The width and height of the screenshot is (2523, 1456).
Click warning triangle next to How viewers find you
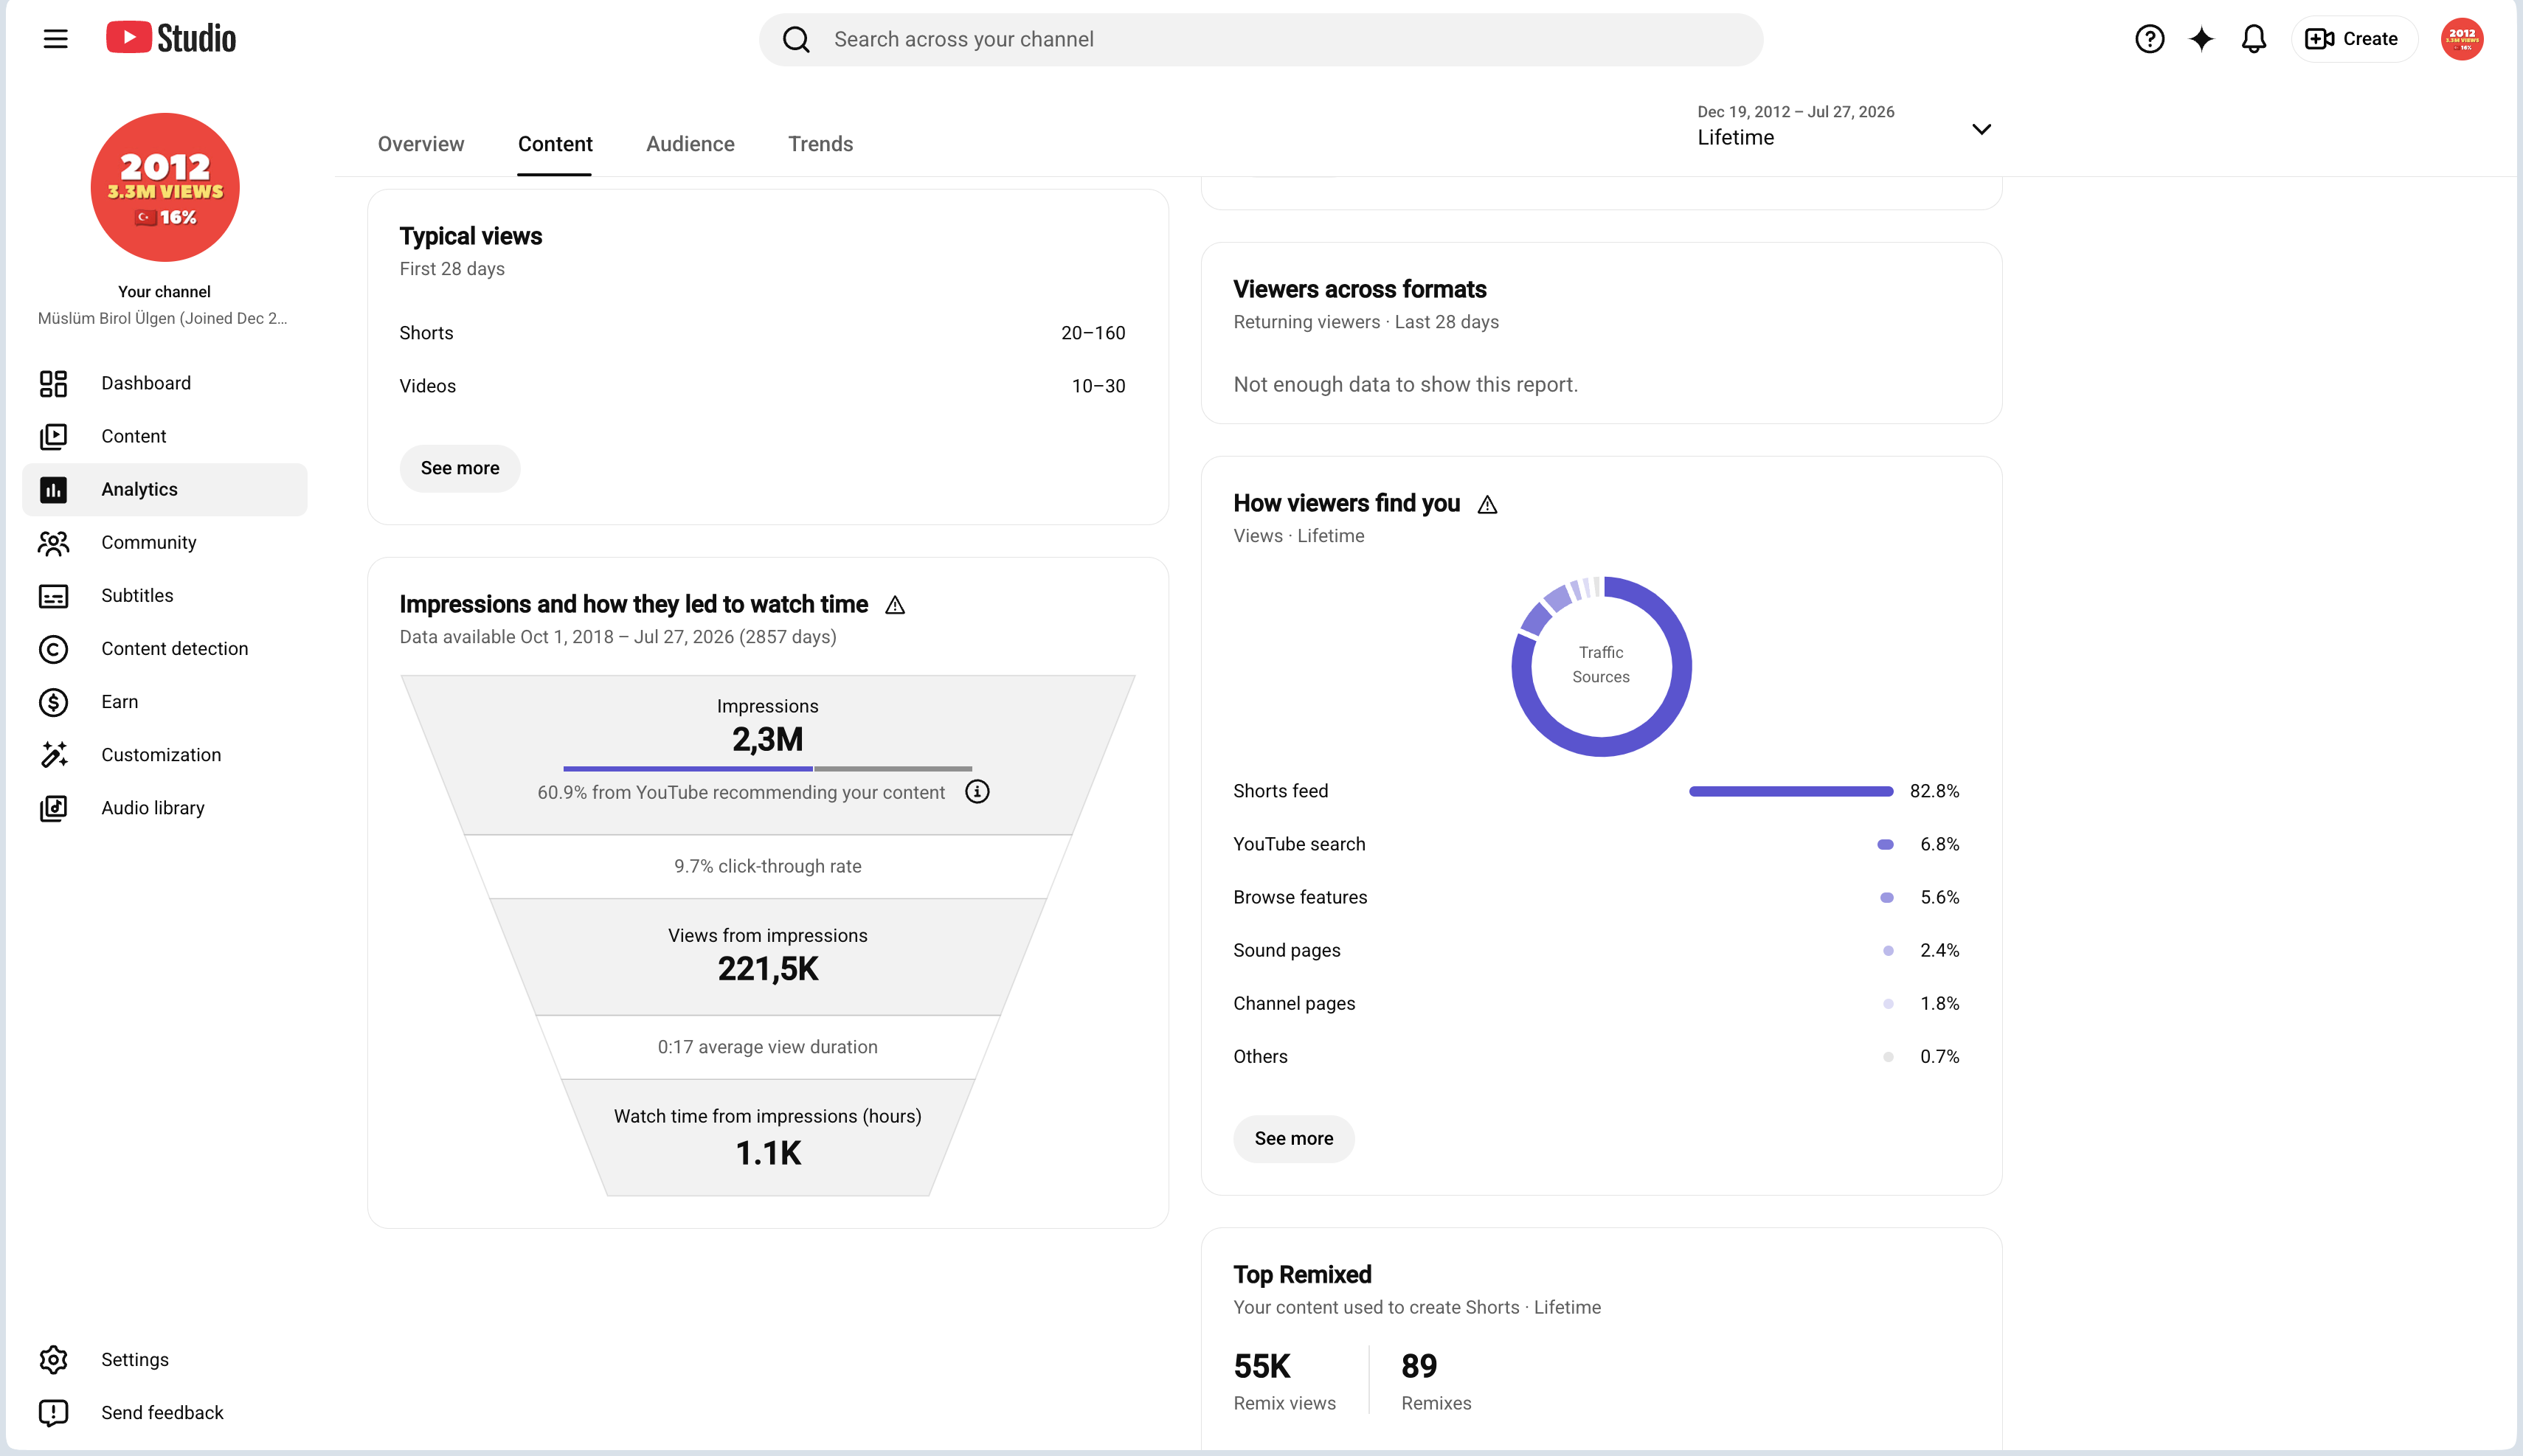[1487, 504]
